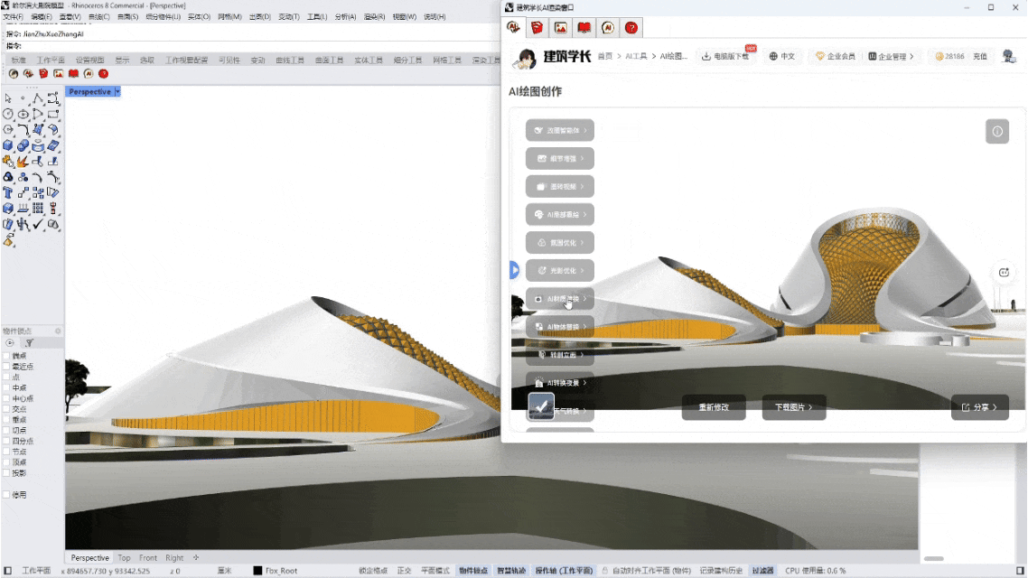Click the red question icon in Rhino toolbar

[103, 73]
